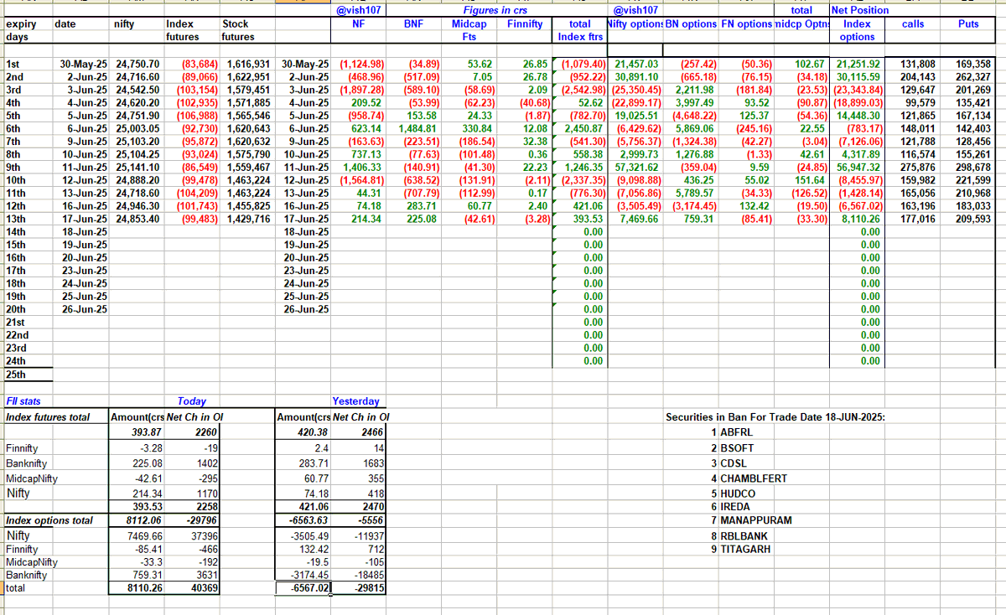Screen dimensions: 1006x615
Task: Select nifty value 24,750.70
Action: point(137,64)
